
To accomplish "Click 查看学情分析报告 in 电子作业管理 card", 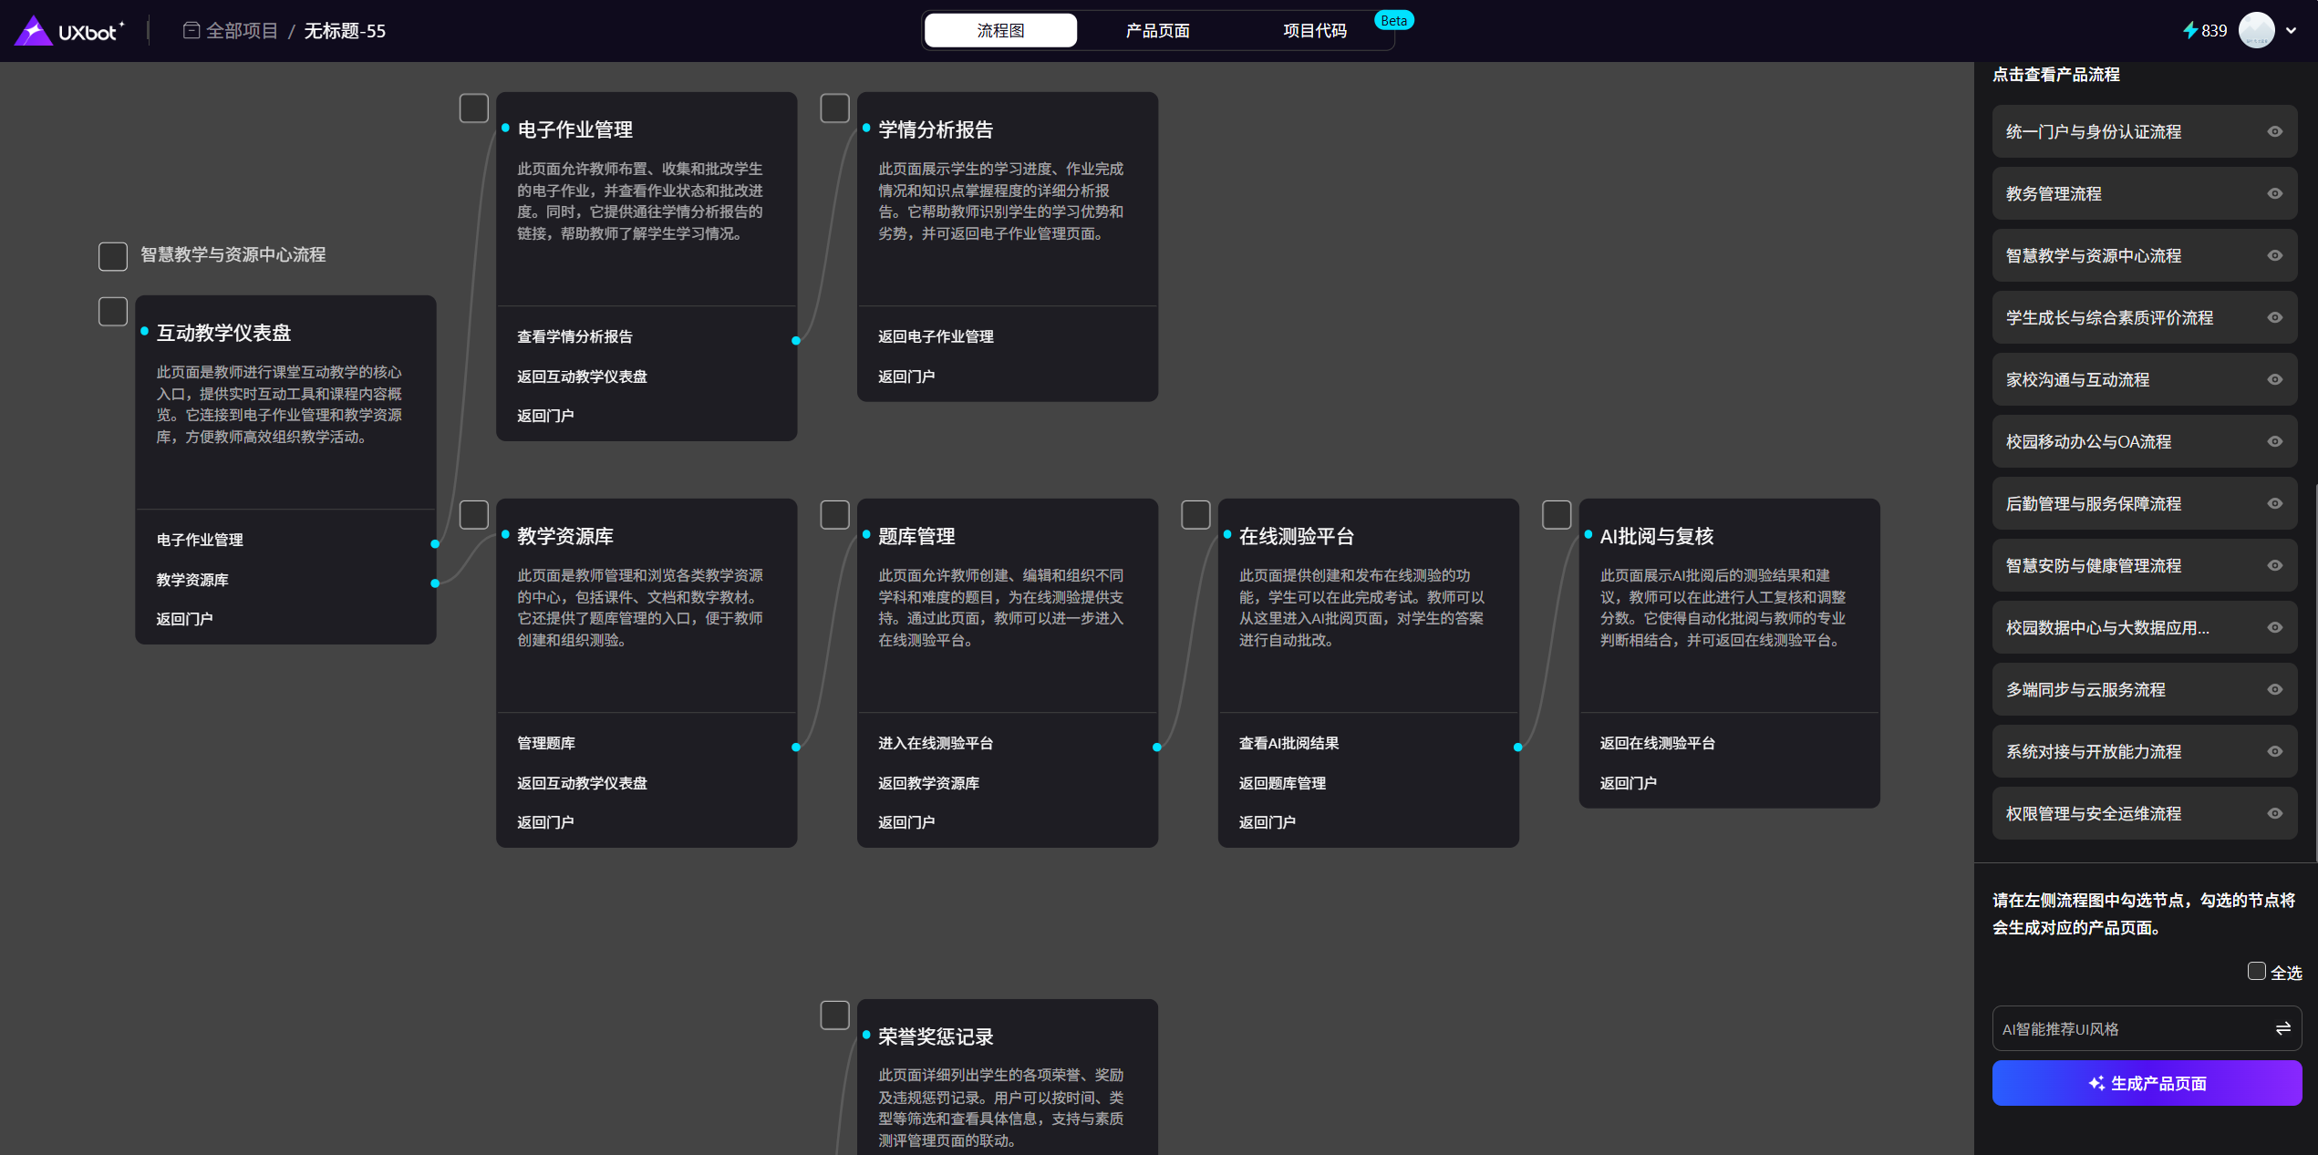I will pos(574,336).
